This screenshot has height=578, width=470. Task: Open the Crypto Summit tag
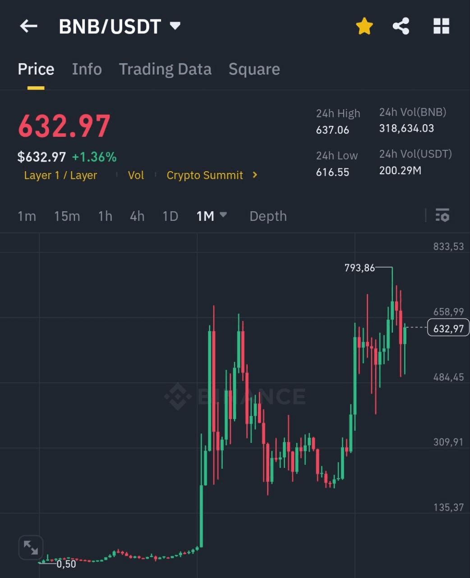(205, 175)
